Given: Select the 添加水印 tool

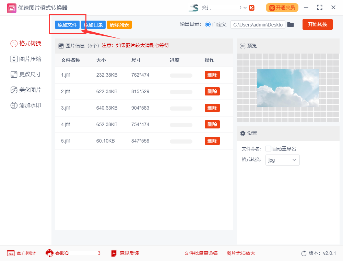Looking at the screenshot, I should [x=26, y=105].
